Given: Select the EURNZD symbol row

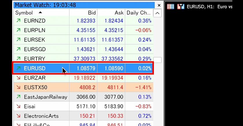Looking at the screenshot, I should pyautogui.click(x=83, y=21).
